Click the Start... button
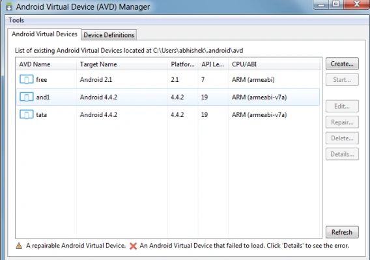This screenshot has height=260, width=370. pos(342,79)
